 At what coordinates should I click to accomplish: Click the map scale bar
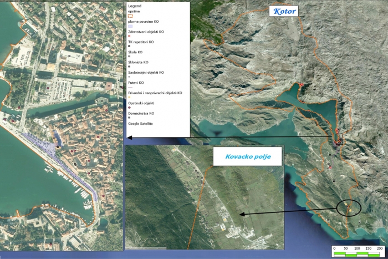(357, 253)
